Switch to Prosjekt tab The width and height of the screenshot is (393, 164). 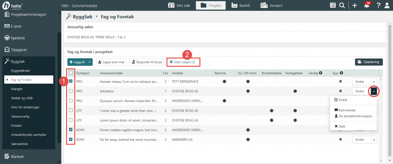click(x=211, y=5)
